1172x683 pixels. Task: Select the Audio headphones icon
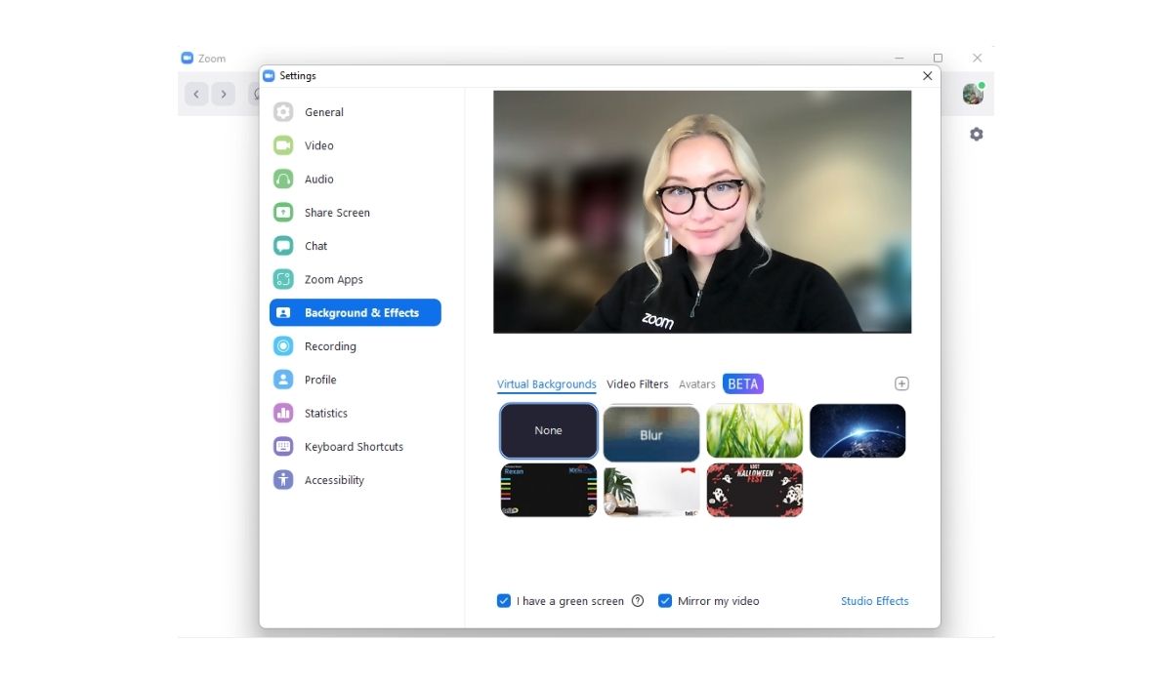click(x=283, y=180)
